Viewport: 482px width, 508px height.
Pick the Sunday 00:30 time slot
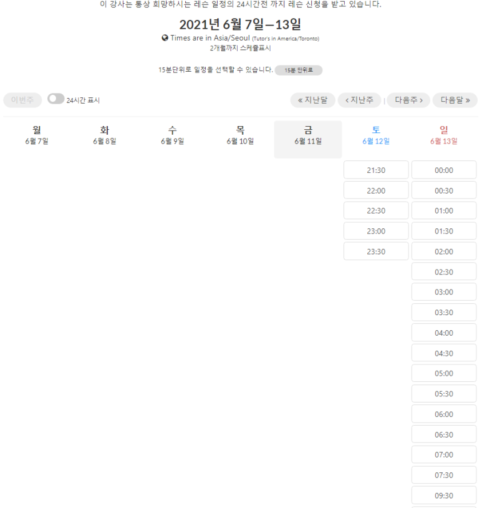444,190
